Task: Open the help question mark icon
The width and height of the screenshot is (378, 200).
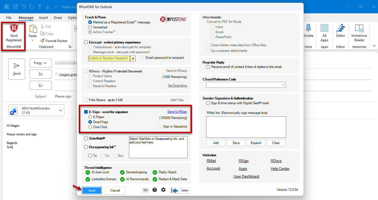Action: [x=155, y=190]
